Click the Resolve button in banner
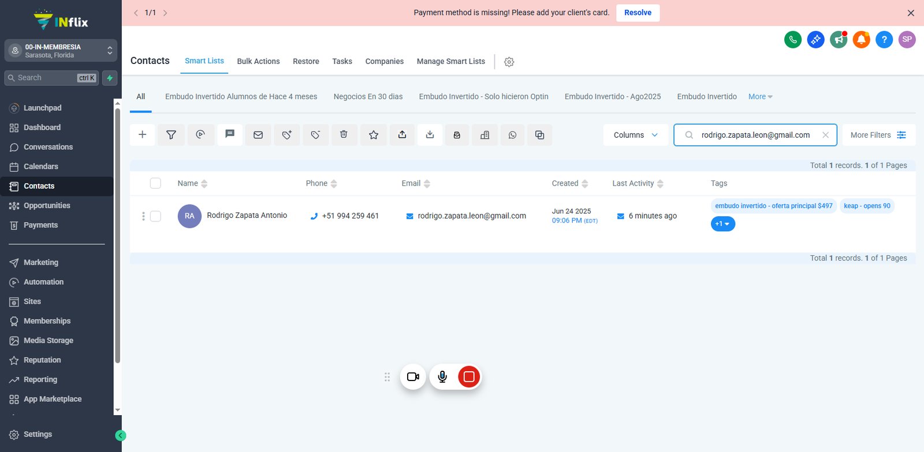This screenshot has height=452, width=924. click(x=638, y=13)
